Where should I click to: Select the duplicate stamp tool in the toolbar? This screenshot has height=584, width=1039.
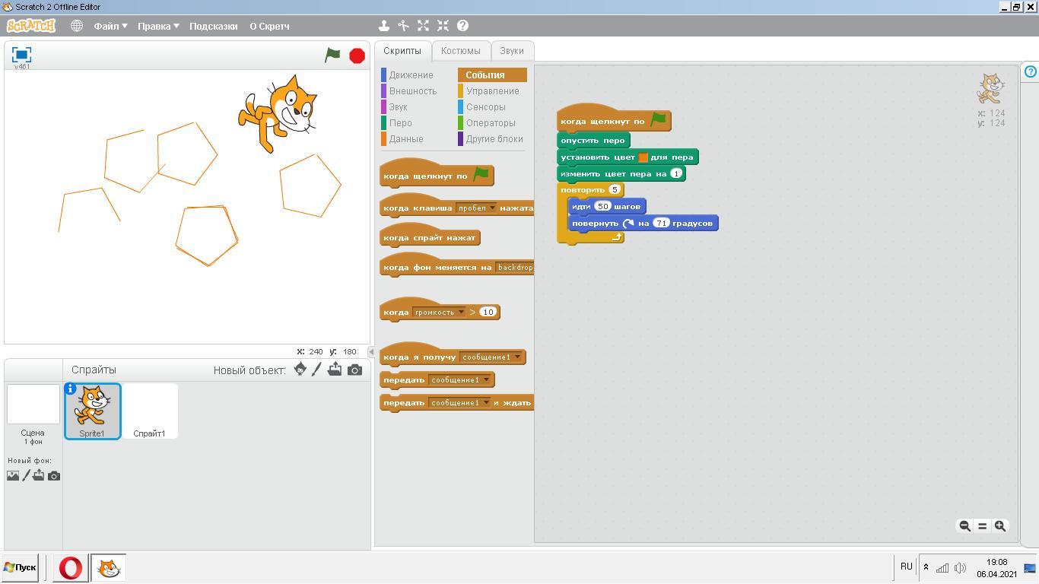tap(384, 26)
